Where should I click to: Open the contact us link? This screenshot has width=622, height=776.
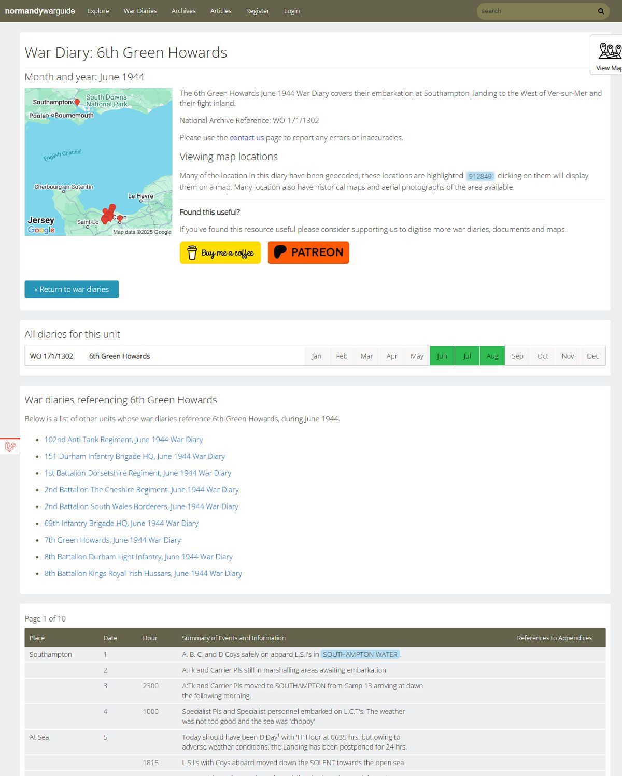(246, 137)
